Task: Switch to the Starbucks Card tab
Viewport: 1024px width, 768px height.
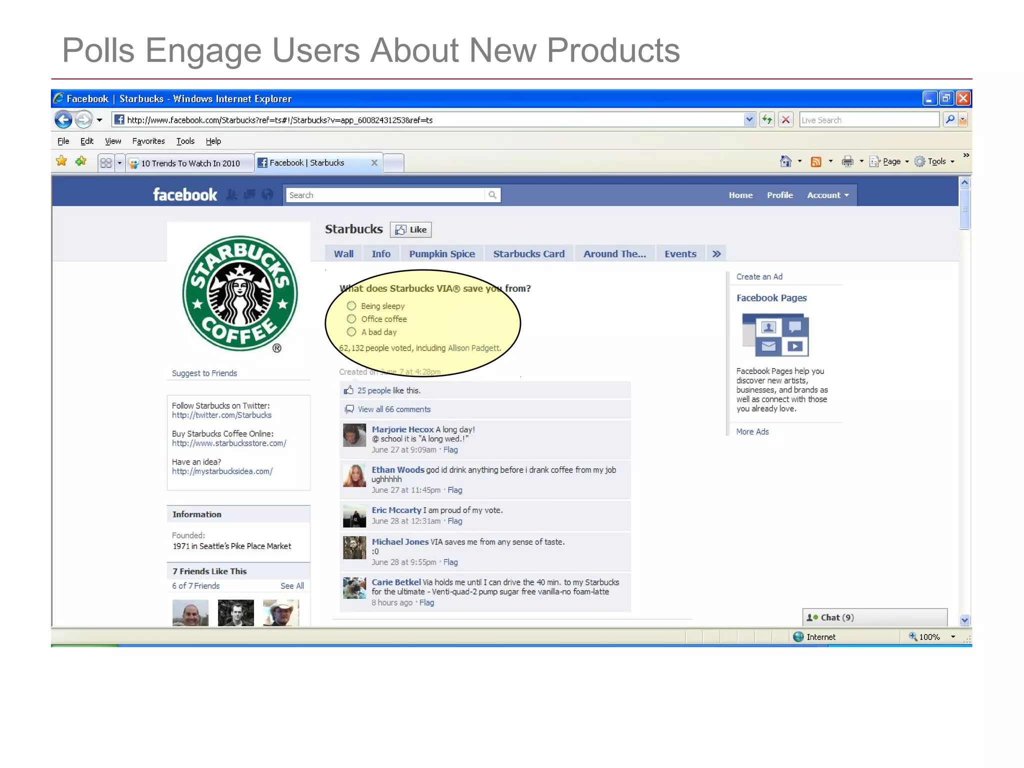Action: pyautogui.click(x=529, y=254)
